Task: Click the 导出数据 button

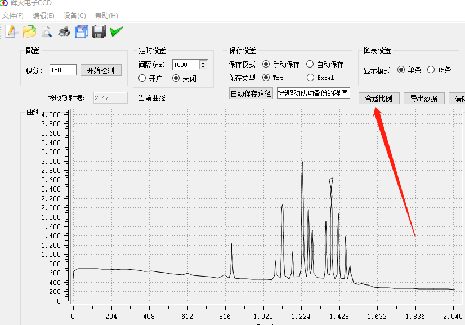Action: click(424, 99)
